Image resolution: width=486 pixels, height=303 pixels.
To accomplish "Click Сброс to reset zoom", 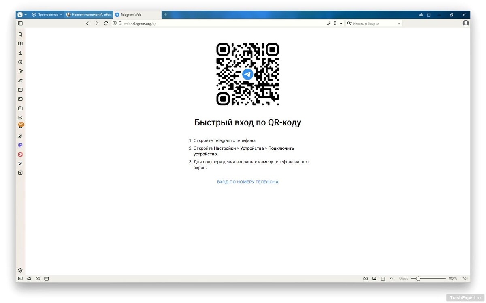I will pyautogui.click(x=403, y=279).
